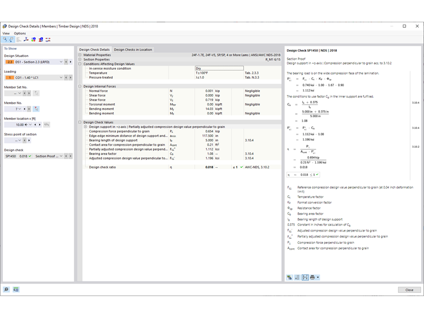Select Bearing length of design support row
Screen dimensions: 424x318
pyautogui.click(x=182, y=141)
